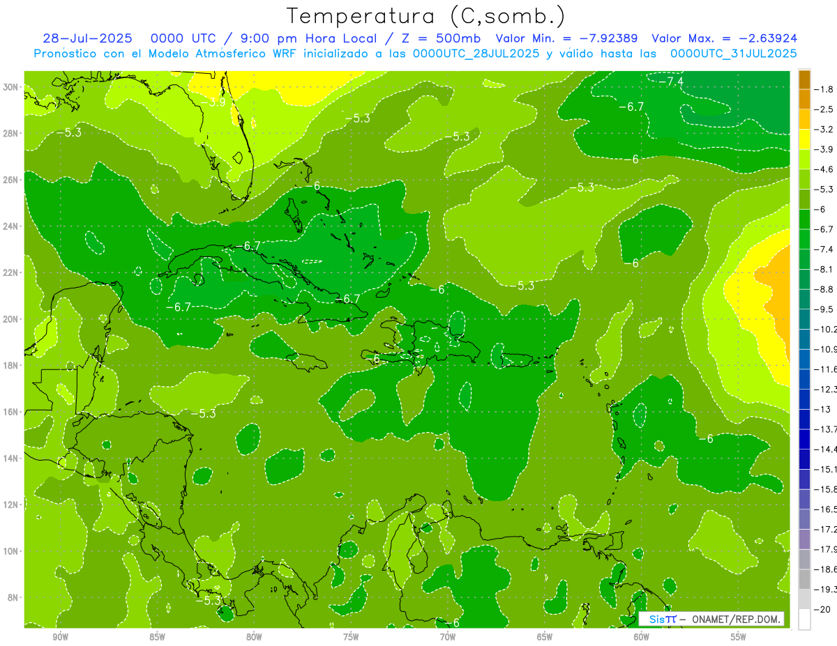Select "Valor Min. = -7.92389" text

tap(568, 38)
